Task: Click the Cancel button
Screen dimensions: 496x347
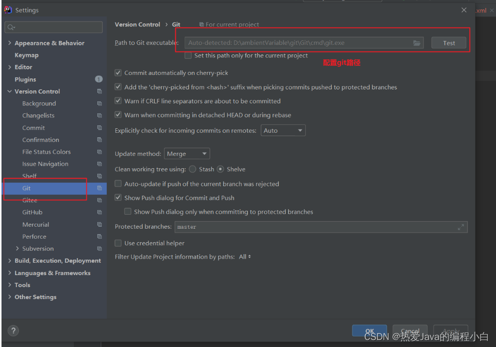Action: [x=410, y=331]
